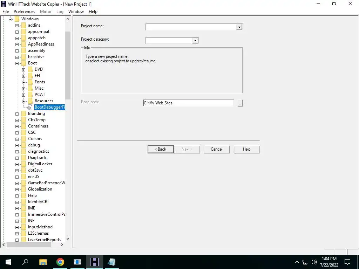Expand the Misc folder node
This screenshot has height=269, width=359.
point(23,89)
